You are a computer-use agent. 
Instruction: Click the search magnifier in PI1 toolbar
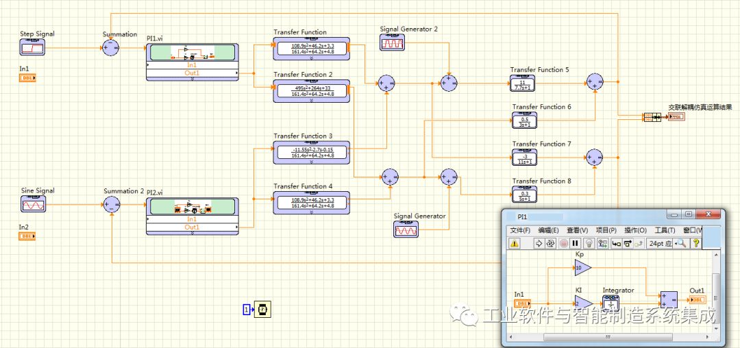(682, 243)
